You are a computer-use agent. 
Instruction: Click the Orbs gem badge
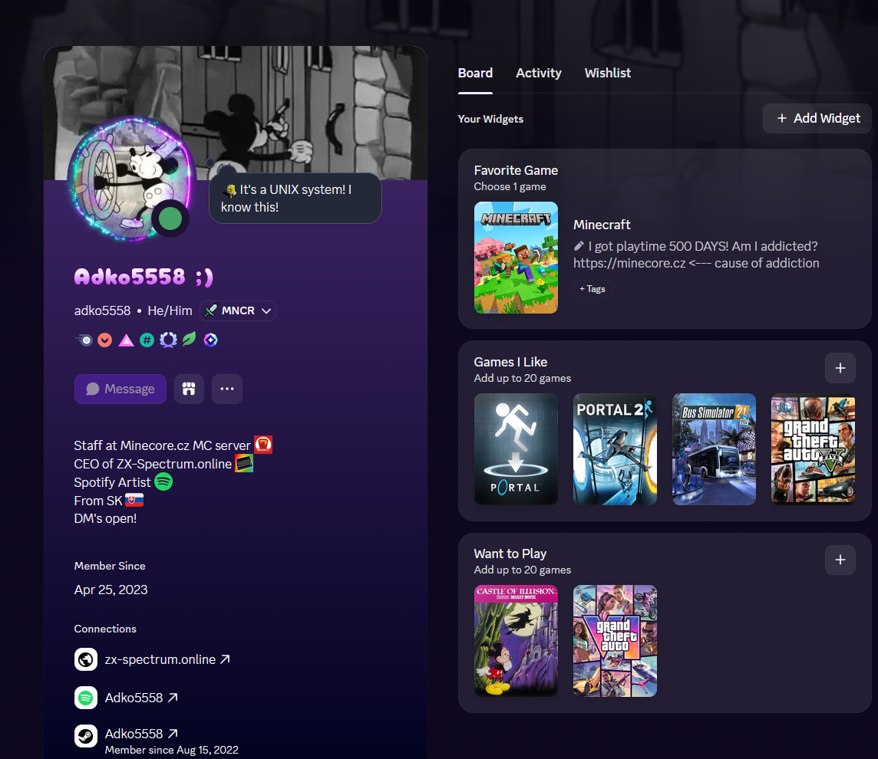[210, 340]
